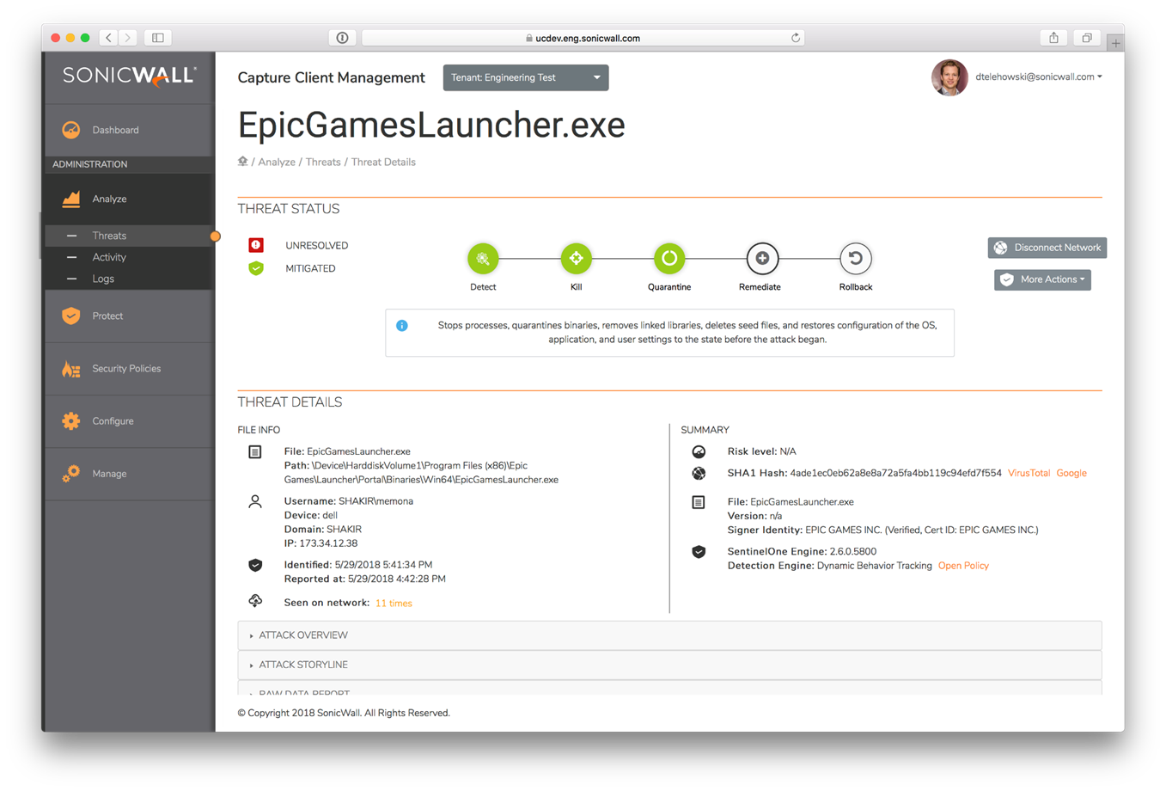
Task: Open the dtelehowski@sonicwall.com account menu
Action: pos(1039,77)
